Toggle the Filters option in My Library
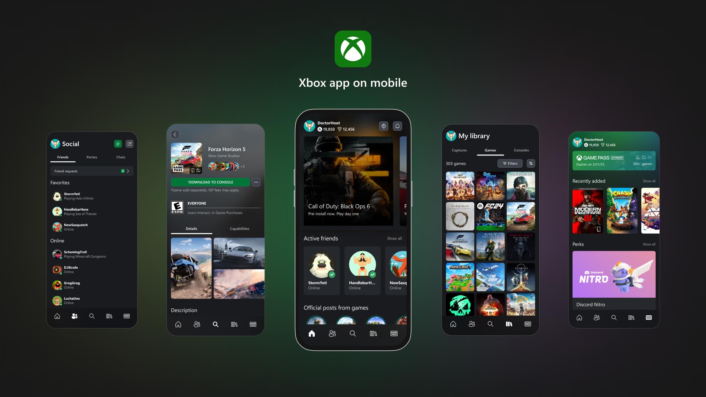Viewport: 706px width, 397px height. [x=511, y=163]
